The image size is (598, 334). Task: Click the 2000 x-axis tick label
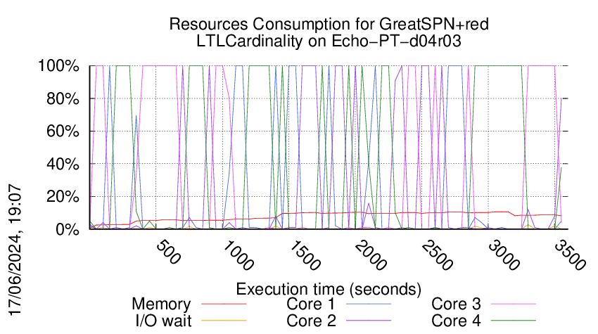tap(370, 255)
